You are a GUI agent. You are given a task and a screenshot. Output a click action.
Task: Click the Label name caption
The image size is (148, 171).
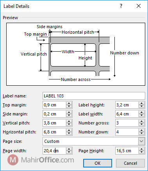click(14, 96)
